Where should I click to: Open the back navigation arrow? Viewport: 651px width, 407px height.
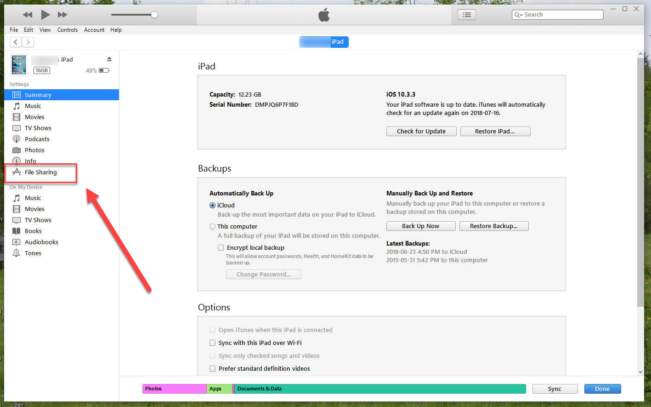coord(15,42)
